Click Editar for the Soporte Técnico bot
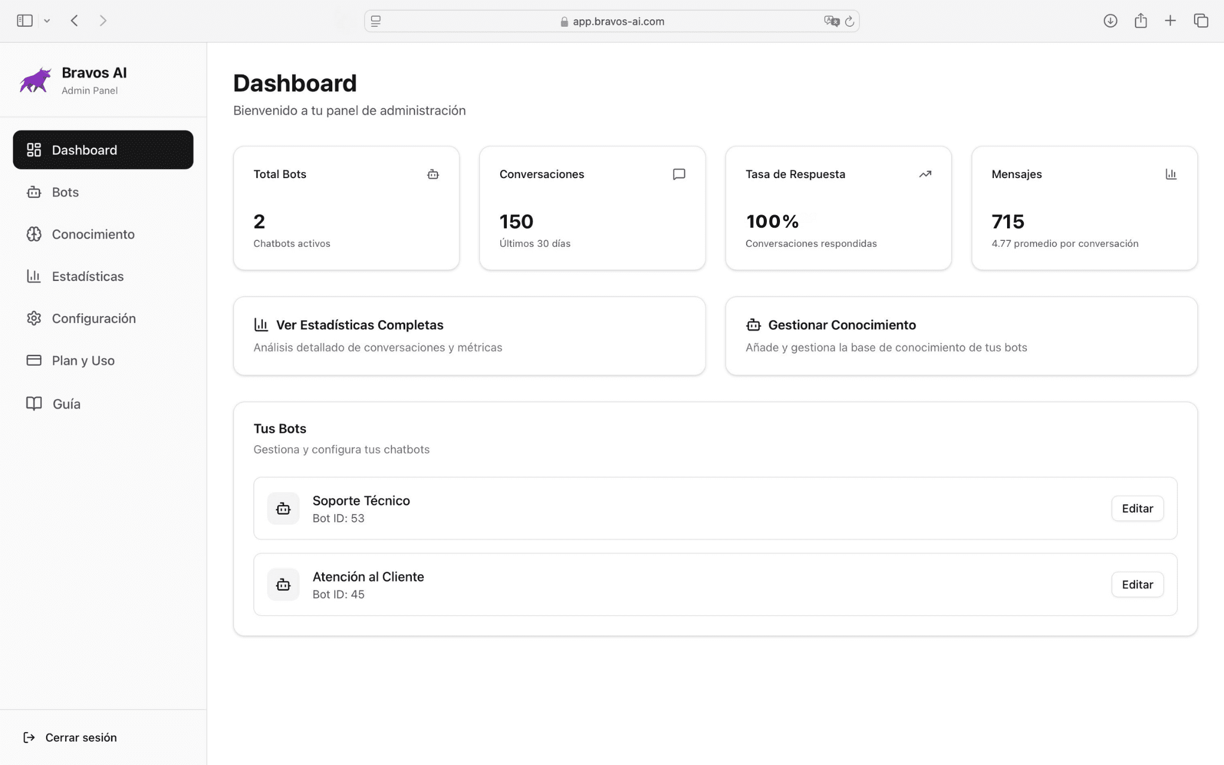Image resolution: width=1224 pixels, height=765 pixels. point(1137,508)
